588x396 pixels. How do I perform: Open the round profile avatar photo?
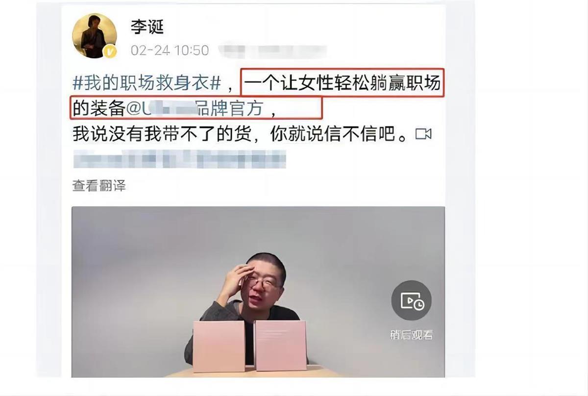95,36
